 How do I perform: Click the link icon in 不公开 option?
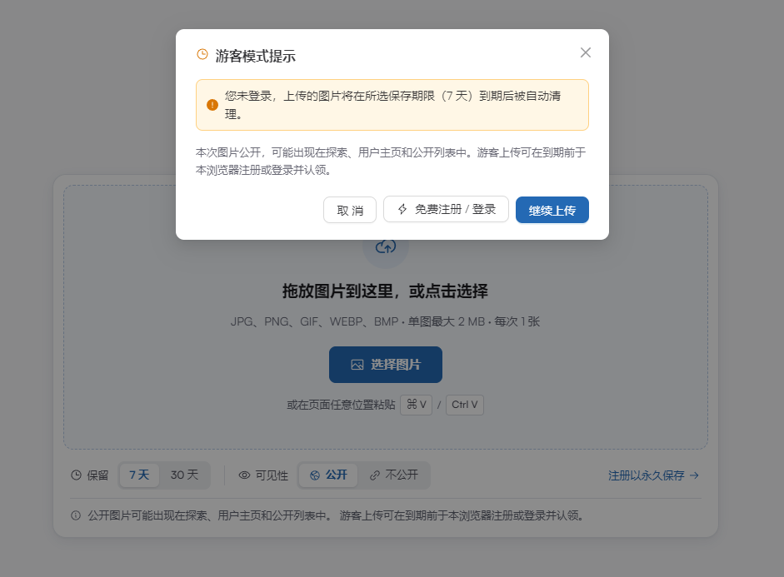[374, 475]
